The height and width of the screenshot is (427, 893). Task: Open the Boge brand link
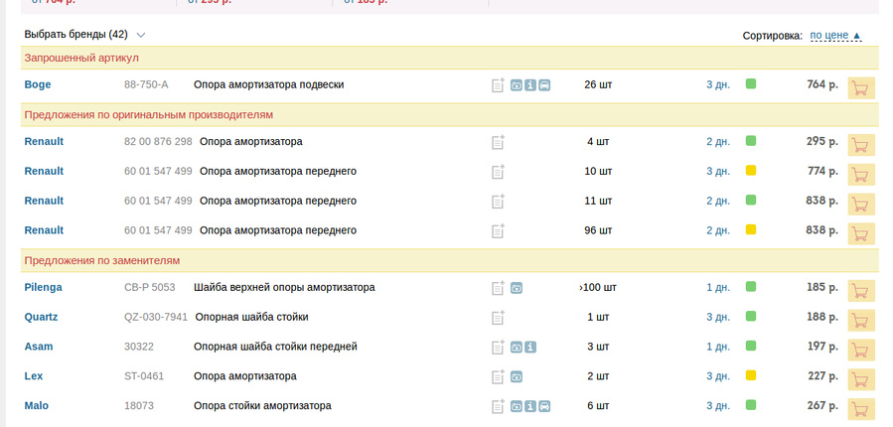(38, 84)
